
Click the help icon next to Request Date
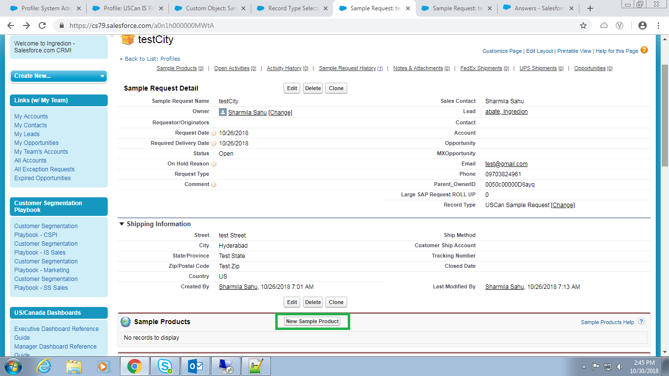click(x=214, y=133)
